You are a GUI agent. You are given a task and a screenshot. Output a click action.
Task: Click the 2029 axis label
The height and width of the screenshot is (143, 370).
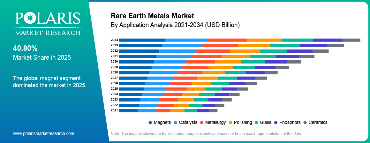(114, 67)
